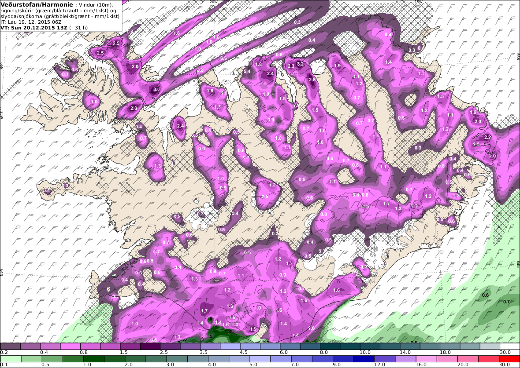Click the '(+31 h)' forecast offset text
The width and height of the screenshot is (520, 368).
(x=78, y=27)
